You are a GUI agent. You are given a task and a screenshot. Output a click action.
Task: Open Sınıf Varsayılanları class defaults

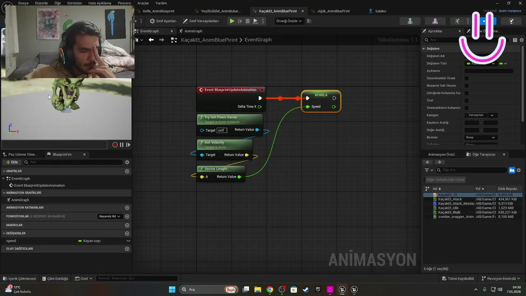click(201, 21)
